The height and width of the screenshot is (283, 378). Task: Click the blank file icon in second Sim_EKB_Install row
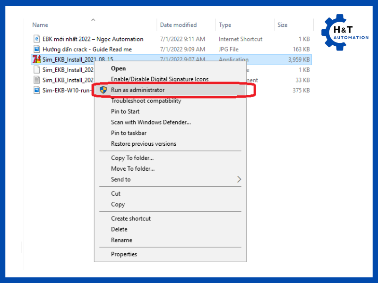(37, 70)
